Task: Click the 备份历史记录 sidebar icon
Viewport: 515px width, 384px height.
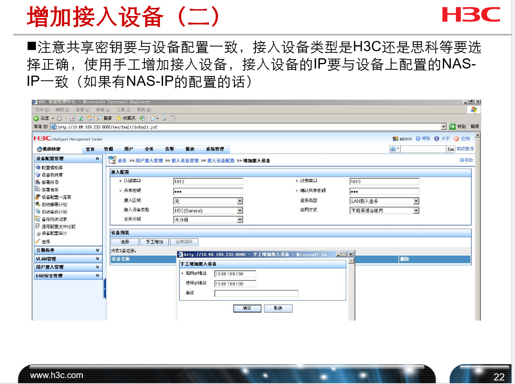Action: (38, 219)
